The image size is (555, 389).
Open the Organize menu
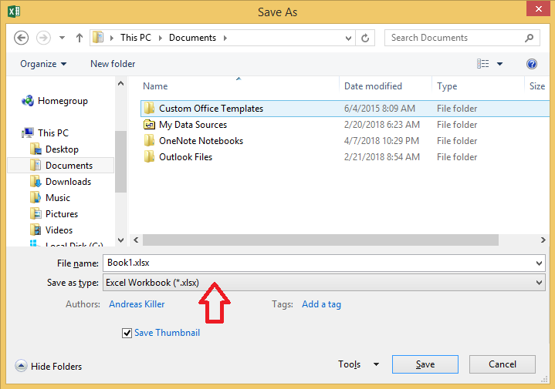43,64
